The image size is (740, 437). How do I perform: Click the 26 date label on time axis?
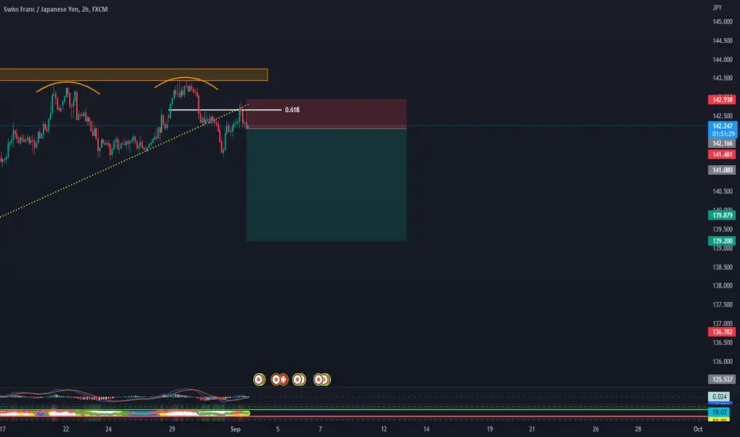(x=595, y=429)
